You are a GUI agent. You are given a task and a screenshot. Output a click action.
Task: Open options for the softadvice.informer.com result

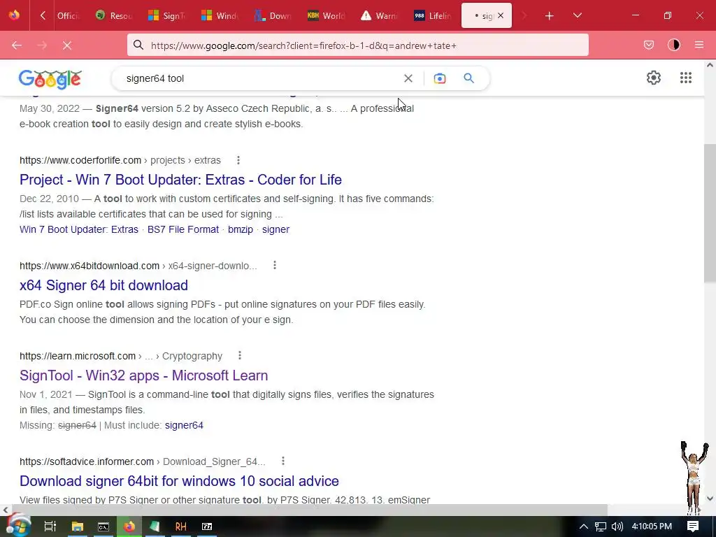(283, 461)
